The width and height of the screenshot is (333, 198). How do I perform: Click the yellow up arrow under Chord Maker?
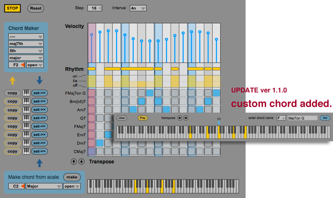click(13, 80)
